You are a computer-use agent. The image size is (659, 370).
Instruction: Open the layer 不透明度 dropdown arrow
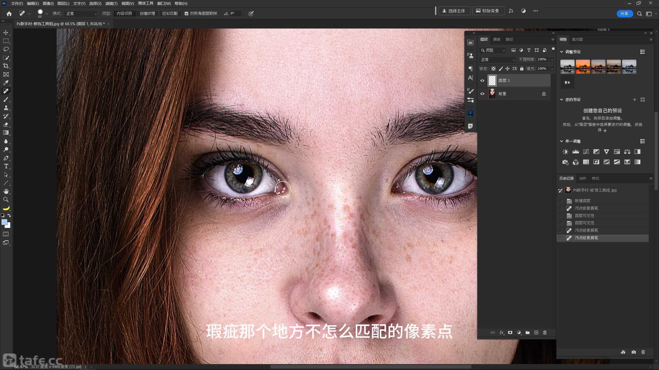click(x=552, y=60)
